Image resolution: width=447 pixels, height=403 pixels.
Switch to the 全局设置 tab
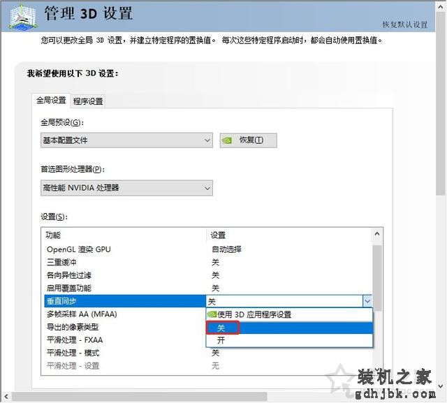click(51, 101)
